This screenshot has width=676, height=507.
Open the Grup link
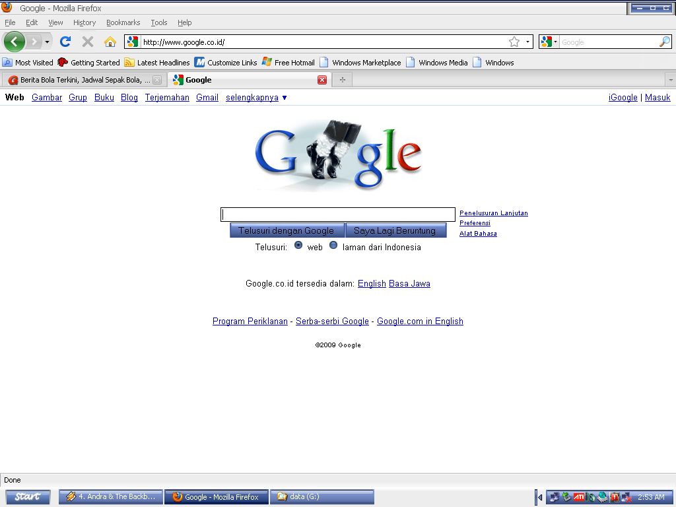click(x=78, y=98)
